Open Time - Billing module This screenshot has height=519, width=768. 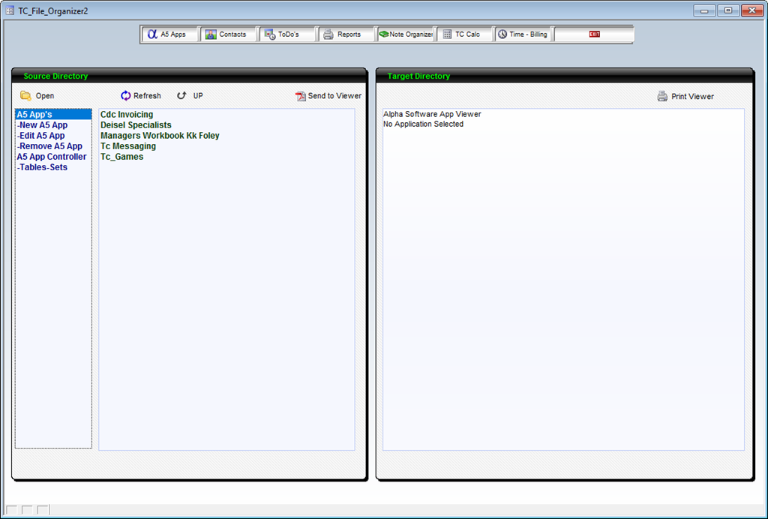pyautogui.click(x=522, y=34)
